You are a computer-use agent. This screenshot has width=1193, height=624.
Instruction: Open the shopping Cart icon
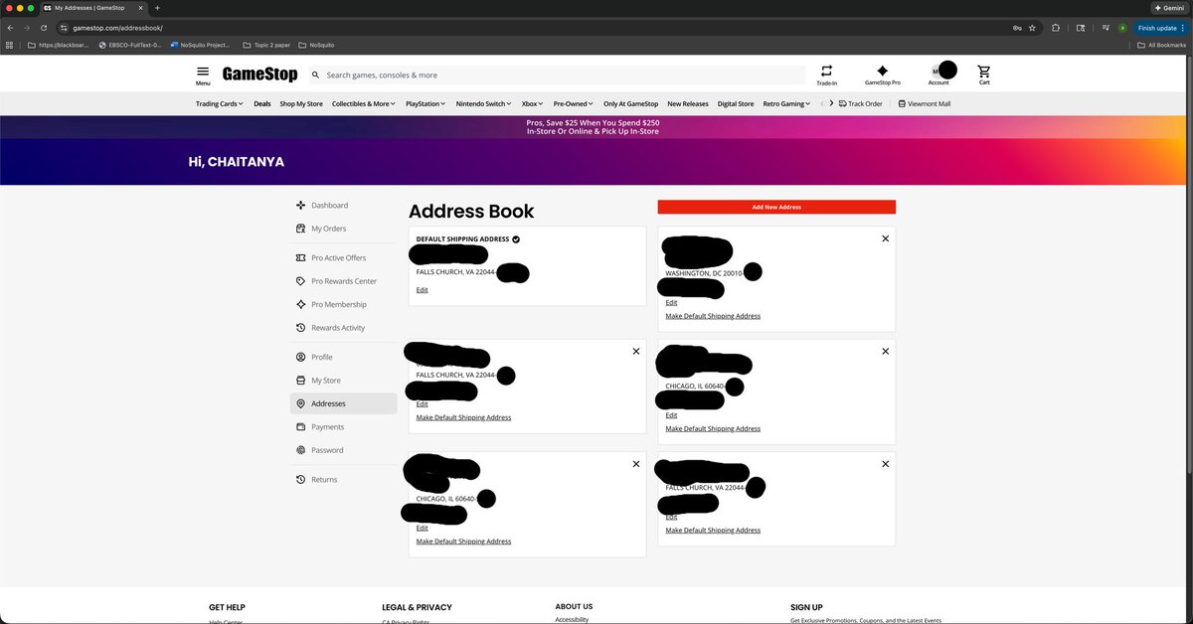984,71
